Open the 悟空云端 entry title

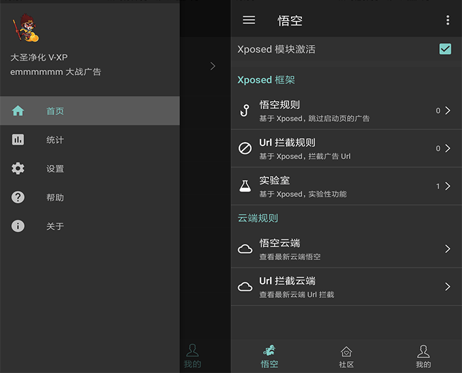[x=280, y=243]
